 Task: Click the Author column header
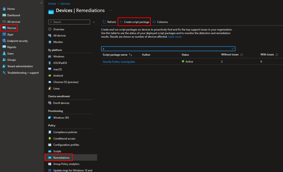[146, 55]
